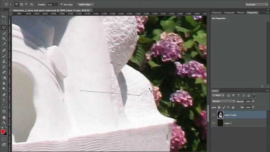Select the Path Selection tool

click(4, 106)
